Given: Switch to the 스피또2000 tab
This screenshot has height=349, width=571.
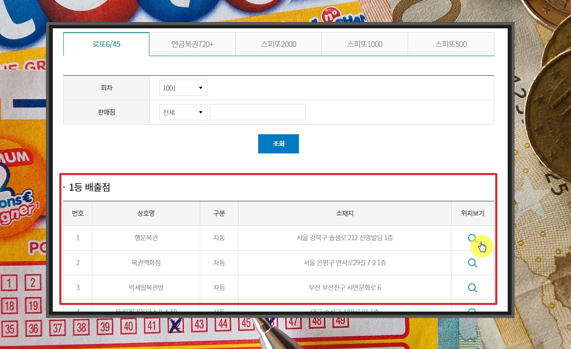Looking at the screenshot, I should tap(279, 44).
